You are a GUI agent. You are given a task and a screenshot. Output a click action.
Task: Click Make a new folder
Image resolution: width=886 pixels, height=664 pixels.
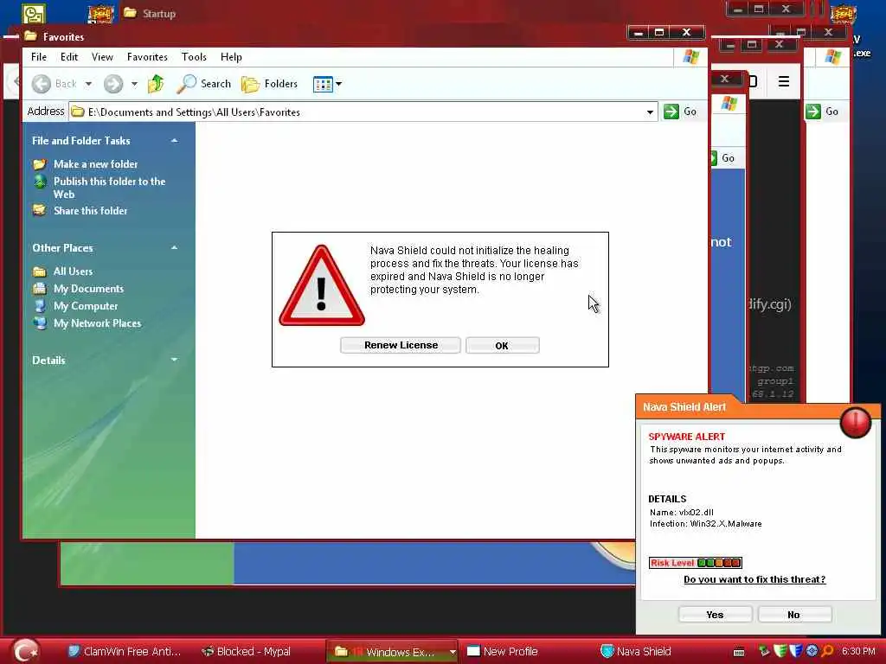(95, 163)
